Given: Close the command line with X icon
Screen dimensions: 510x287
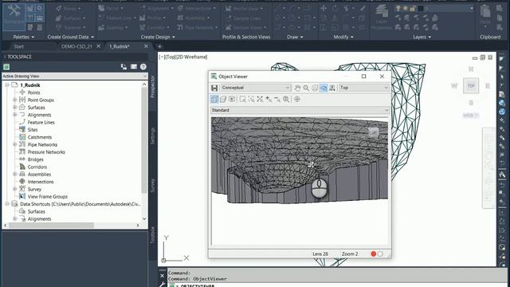Looking at the screenshot, I should (163, 276).
